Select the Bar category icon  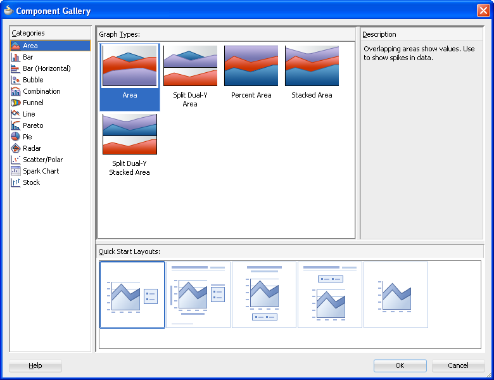point(15,57)
